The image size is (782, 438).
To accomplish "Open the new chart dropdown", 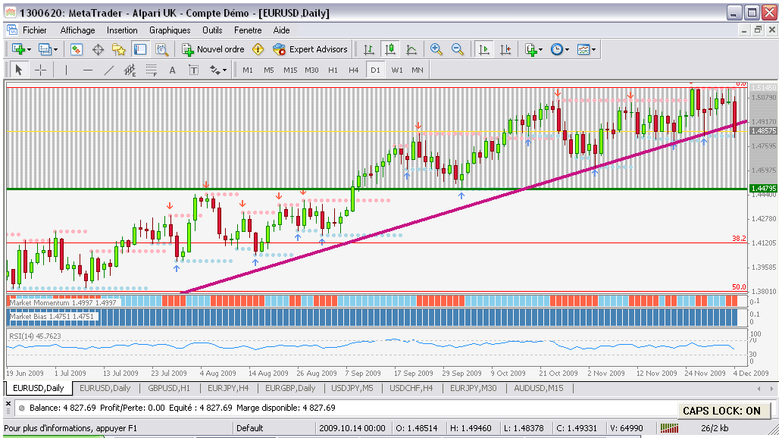I will [21, 49].
